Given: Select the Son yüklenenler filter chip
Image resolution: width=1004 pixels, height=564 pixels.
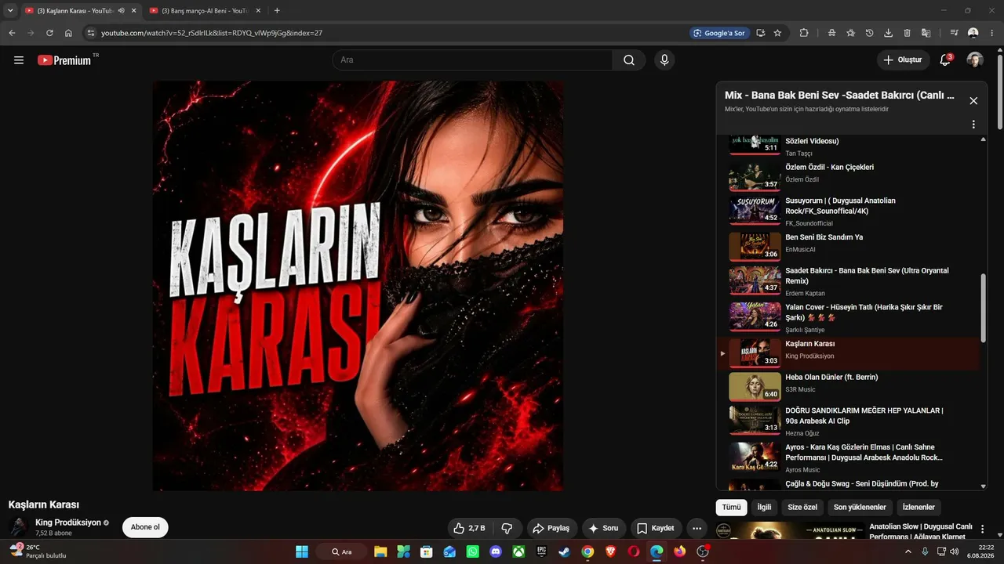Looking at the screenshot, I should point(860,508).
